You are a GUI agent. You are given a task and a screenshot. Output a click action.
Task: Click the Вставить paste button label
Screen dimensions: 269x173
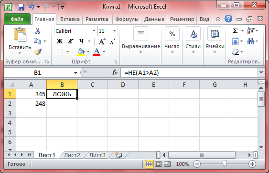click(20, 47)
